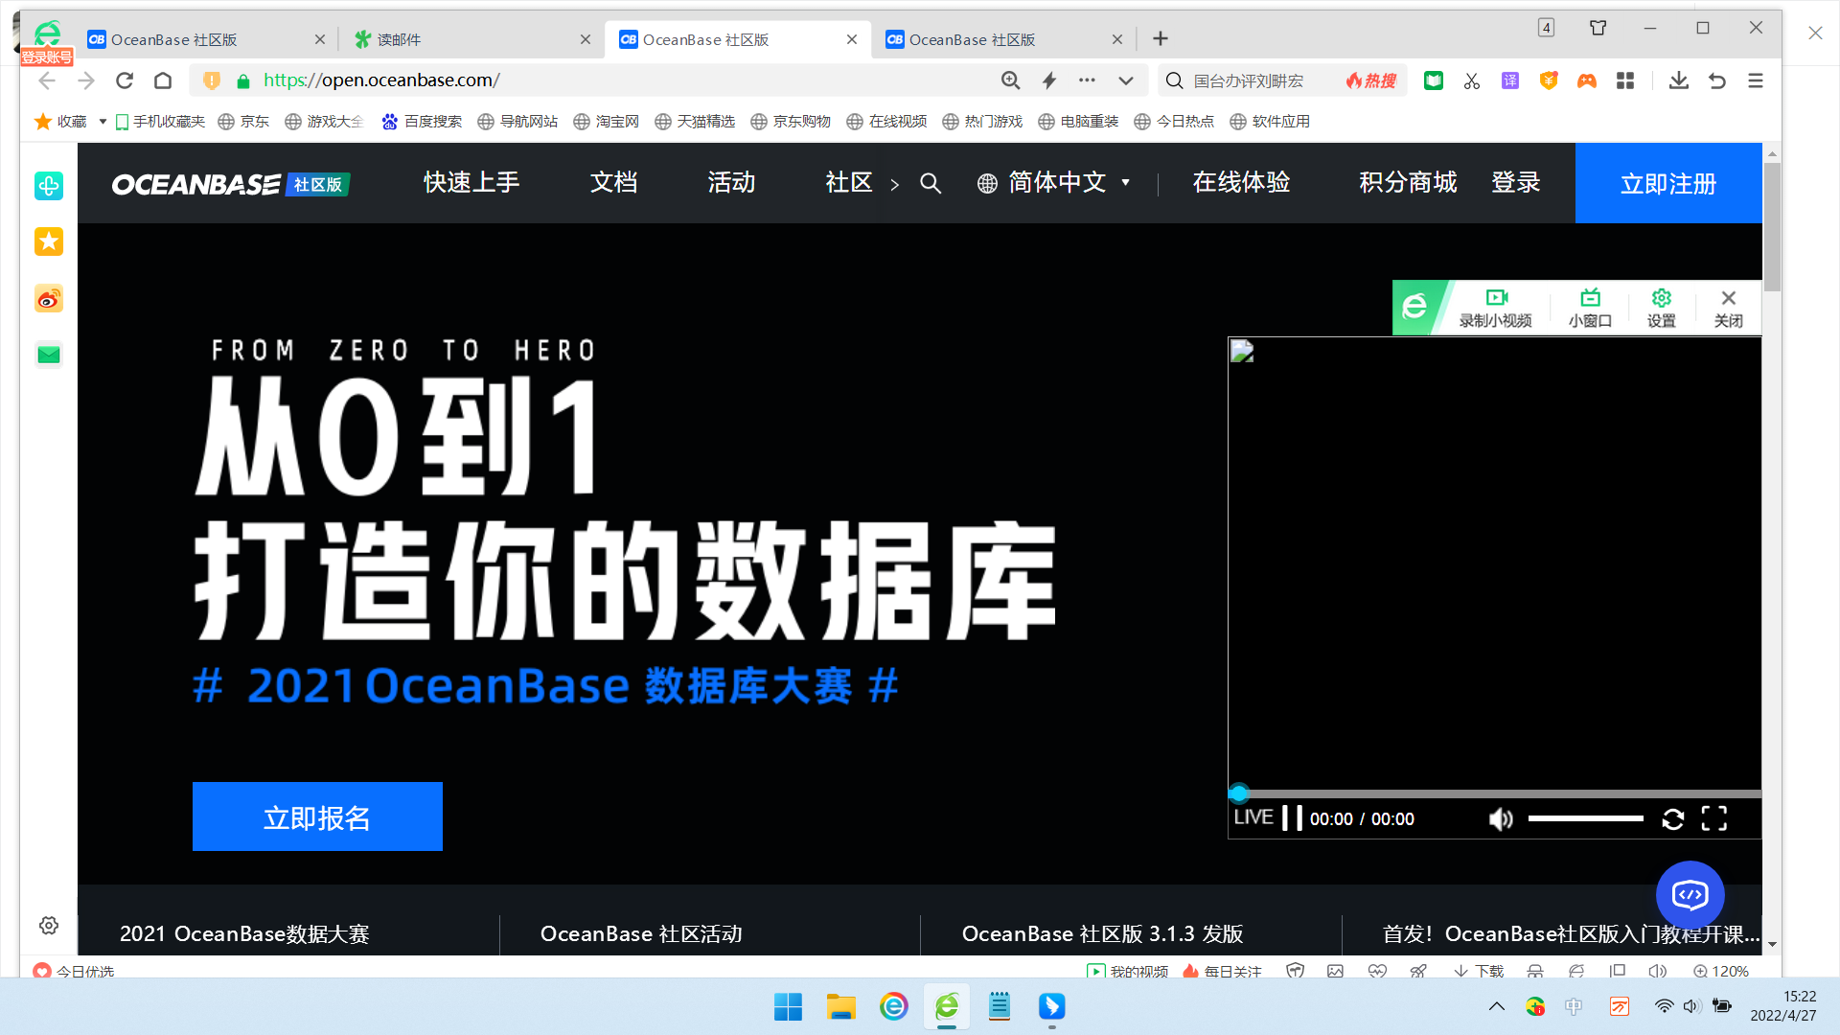
Task: Expand the 收藏 bookmarks dropdown arrow
Action: pos(103,122)
